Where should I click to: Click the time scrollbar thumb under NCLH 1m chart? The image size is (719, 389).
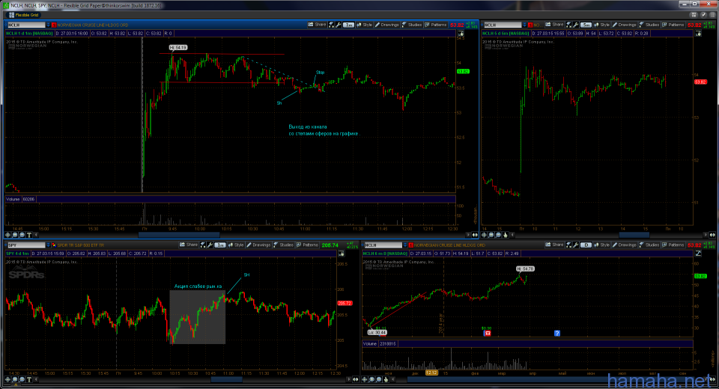[178, 235]
